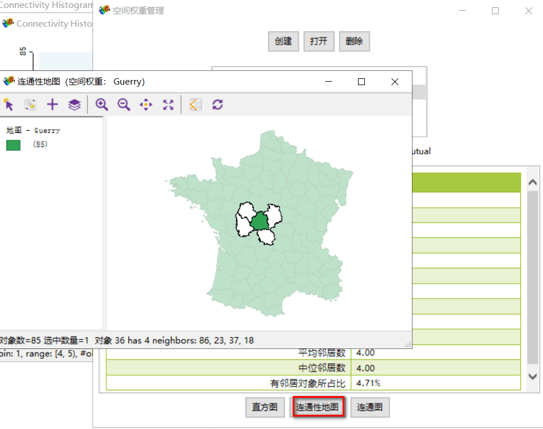543x429 pixels.
Task: Click the green legend color swatch for (85)
Action: pos(13,145)
